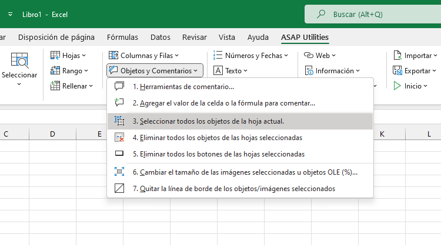The width and height of the screenshot is (441, 245).
Task: Click the Hojas sheet icon
Action: (x=55, y=56)
